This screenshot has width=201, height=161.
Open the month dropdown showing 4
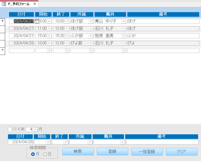pyautogui.click(x=35, y=129)
